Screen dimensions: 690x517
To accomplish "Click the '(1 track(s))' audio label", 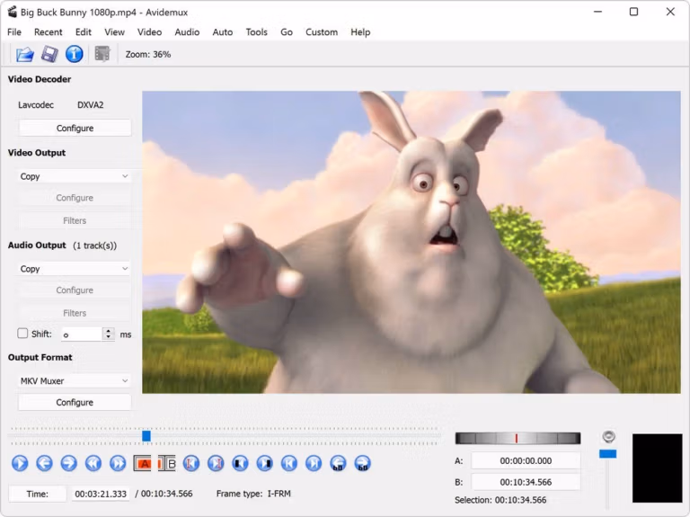I will pos(95,245).
